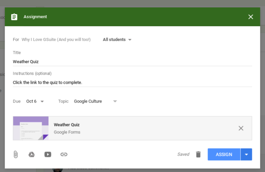Click the Due label
Screen dimensions: 265x172
pos(17,101)
